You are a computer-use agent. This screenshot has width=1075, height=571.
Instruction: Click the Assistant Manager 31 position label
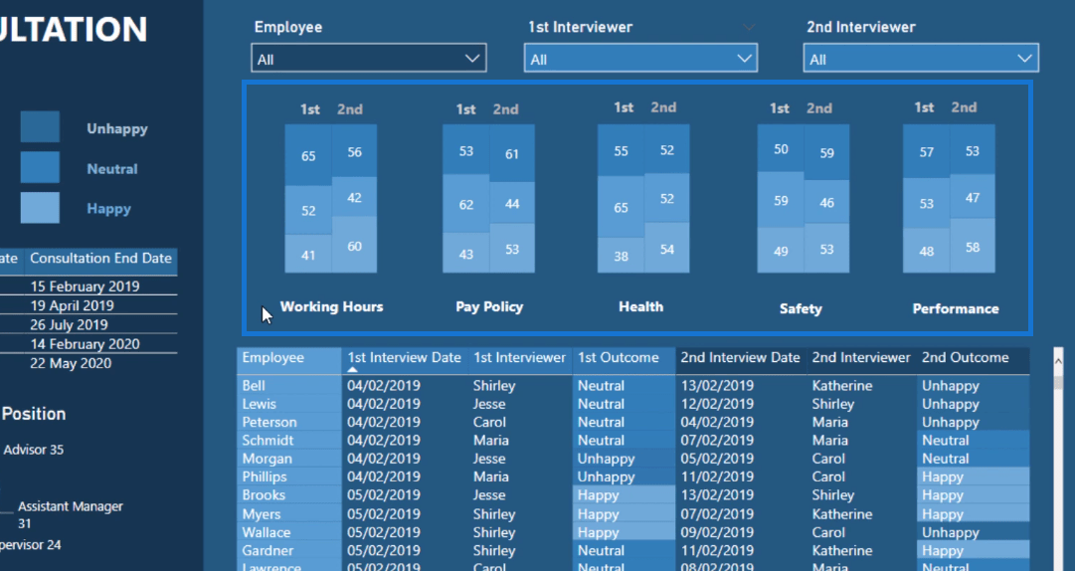tap(71, 514)
